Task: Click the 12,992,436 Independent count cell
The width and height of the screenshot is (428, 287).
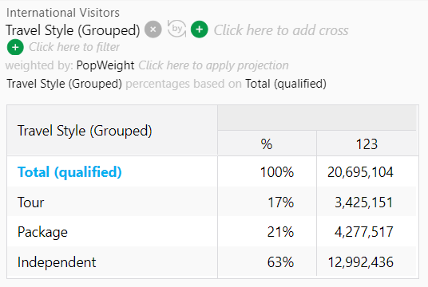Action: coord(360,262)
